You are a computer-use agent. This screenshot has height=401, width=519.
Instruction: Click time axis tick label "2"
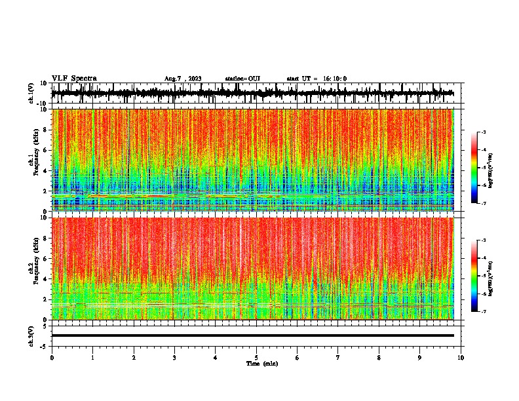[x=134, y=358]
